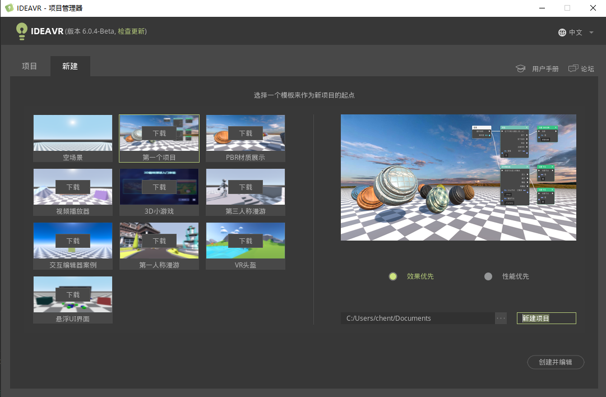This screenshot has width=606, height=397.
Task: Close the IDEAVR project manager window
Action: click(593, 8)
